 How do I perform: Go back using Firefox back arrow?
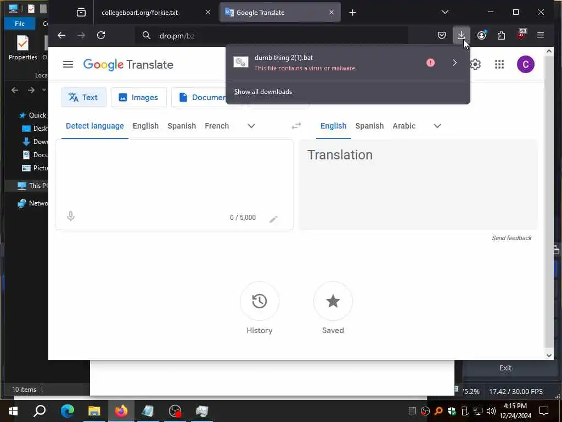point(61,35)
